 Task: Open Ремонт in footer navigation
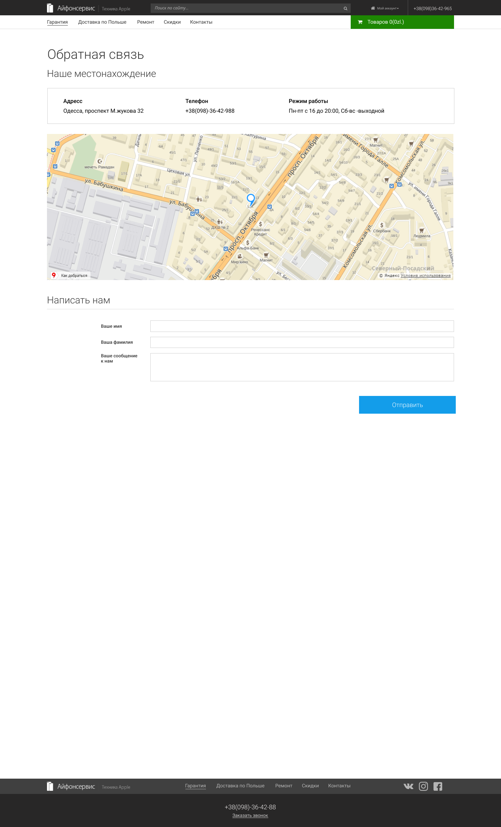coord(284,786)
